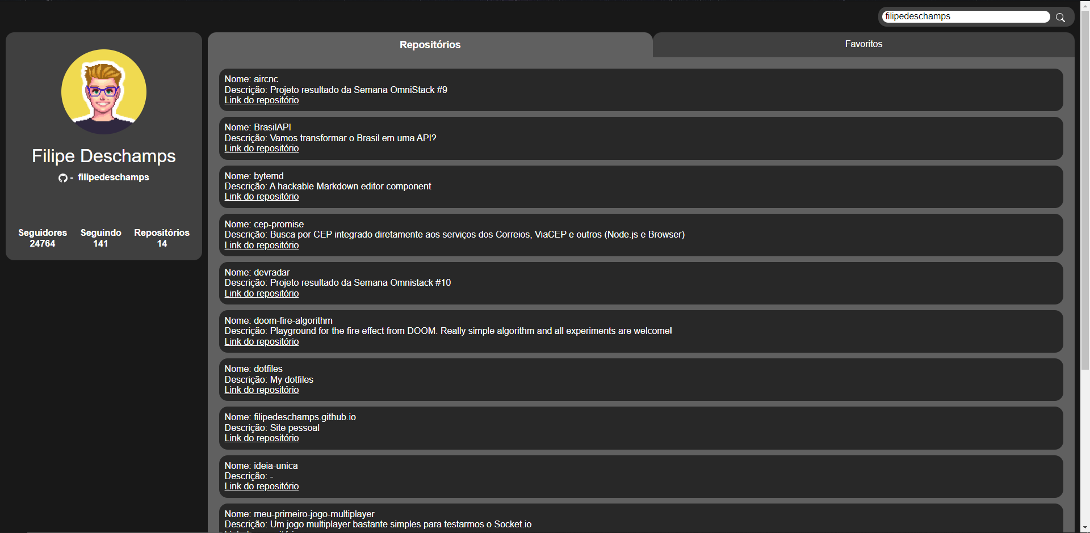The height and width of the screenshot is (533, 1090).
Task: Click the search magnifier icon
Action: click(x=1060, y=17)
